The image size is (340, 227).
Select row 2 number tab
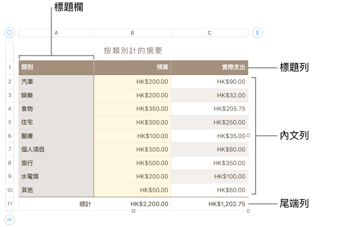pos(10,81)
